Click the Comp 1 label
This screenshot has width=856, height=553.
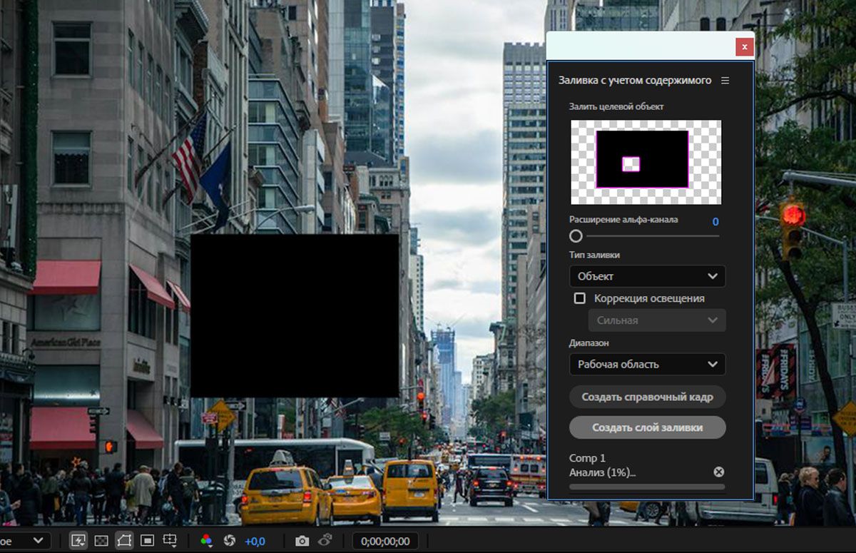[587, 458]
